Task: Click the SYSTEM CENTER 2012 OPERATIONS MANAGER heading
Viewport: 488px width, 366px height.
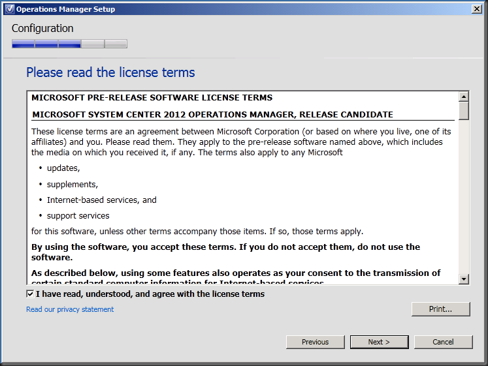Action: click(x=212, y=114)
